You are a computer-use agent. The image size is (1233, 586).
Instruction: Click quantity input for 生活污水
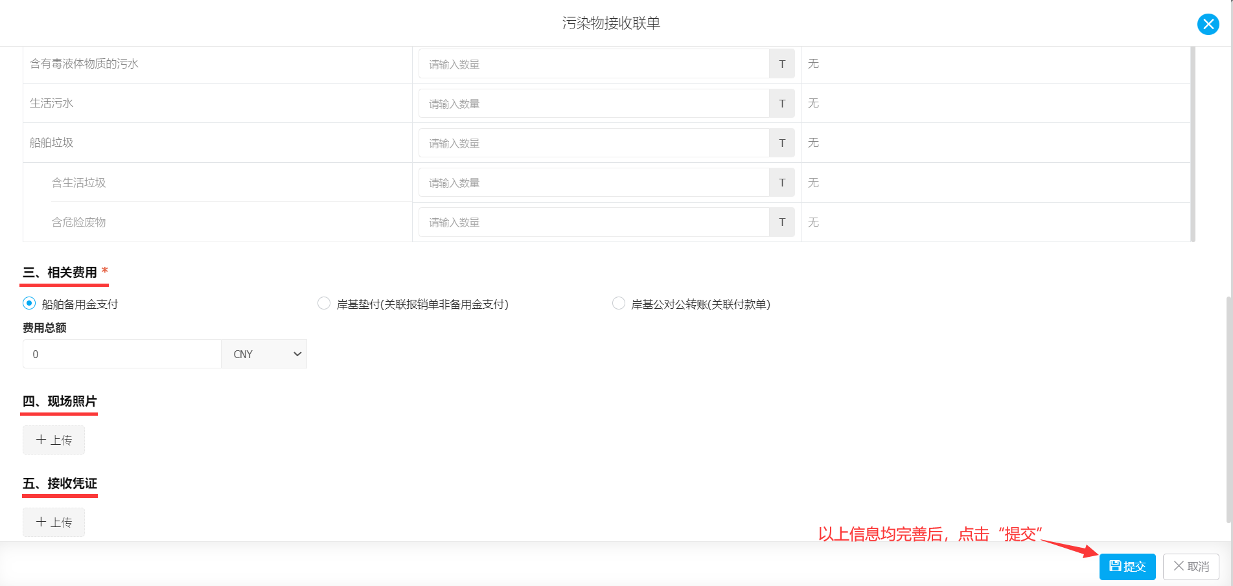tap(593, 104)
